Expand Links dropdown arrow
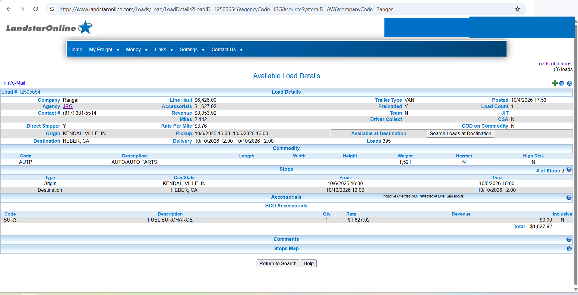The image size is (578, 295). click(172, 50)
